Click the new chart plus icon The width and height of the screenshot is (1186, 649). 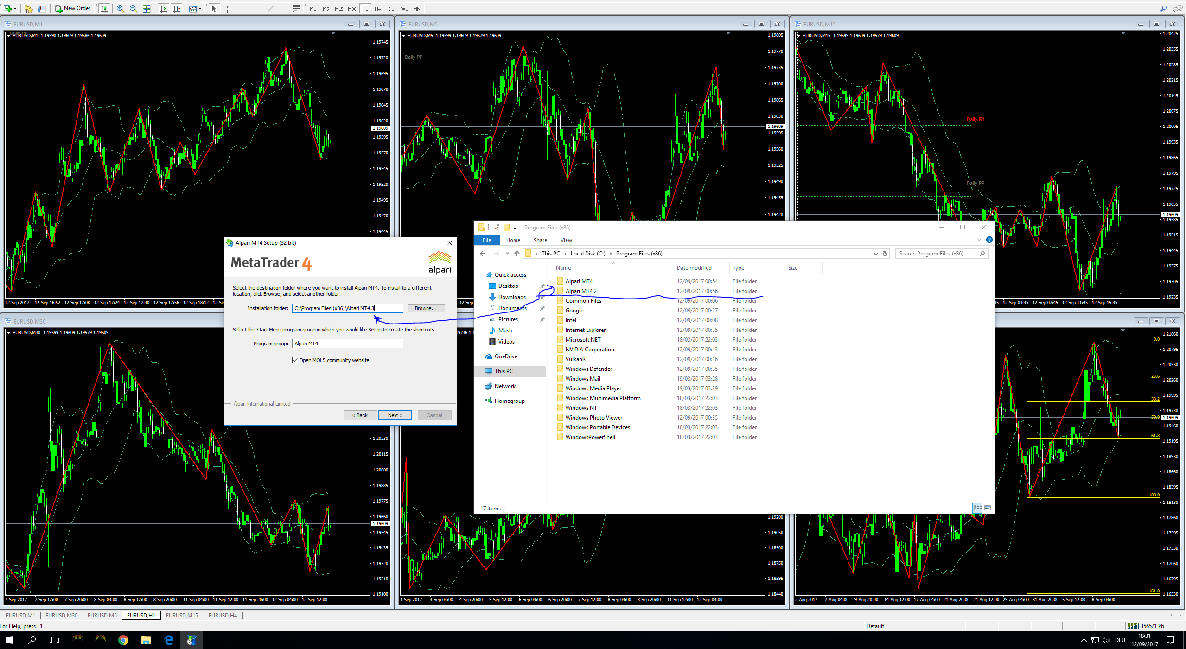(x=7, y=8)
